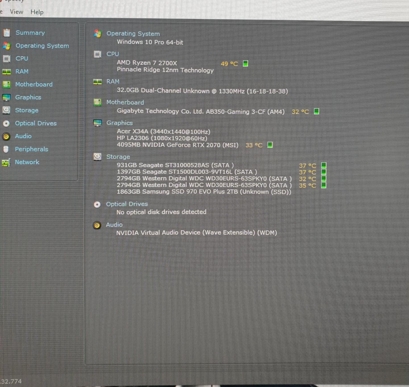Click the Windows logo beside Operating System heading
This screenshot has width=409, height=387.
[97, 34]
